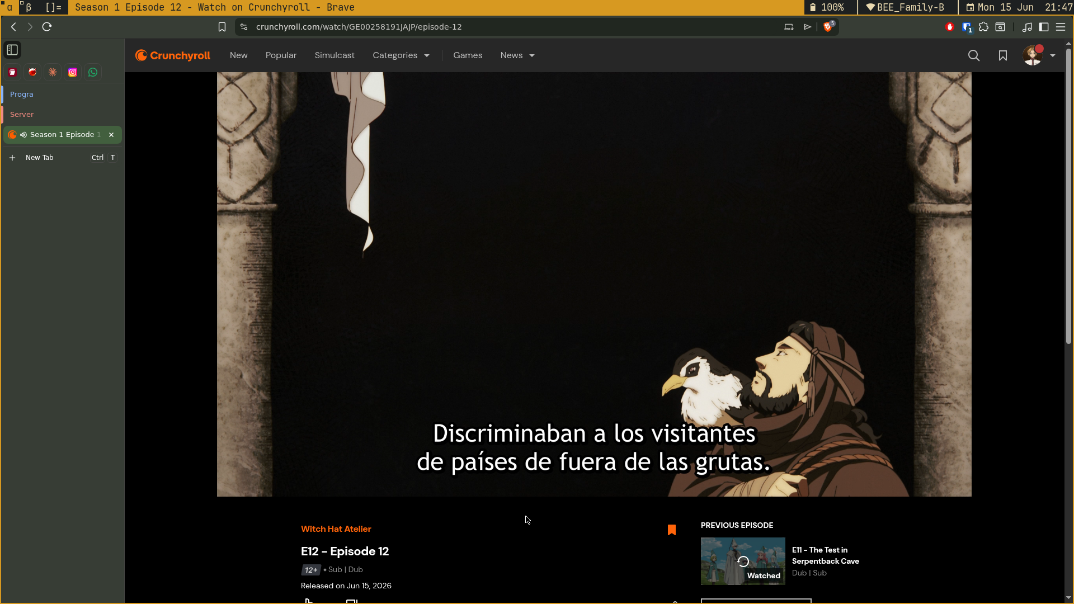The image size is (1074, 604).
Task: Go back to the previous page
Action: click(x=13, y=27)
